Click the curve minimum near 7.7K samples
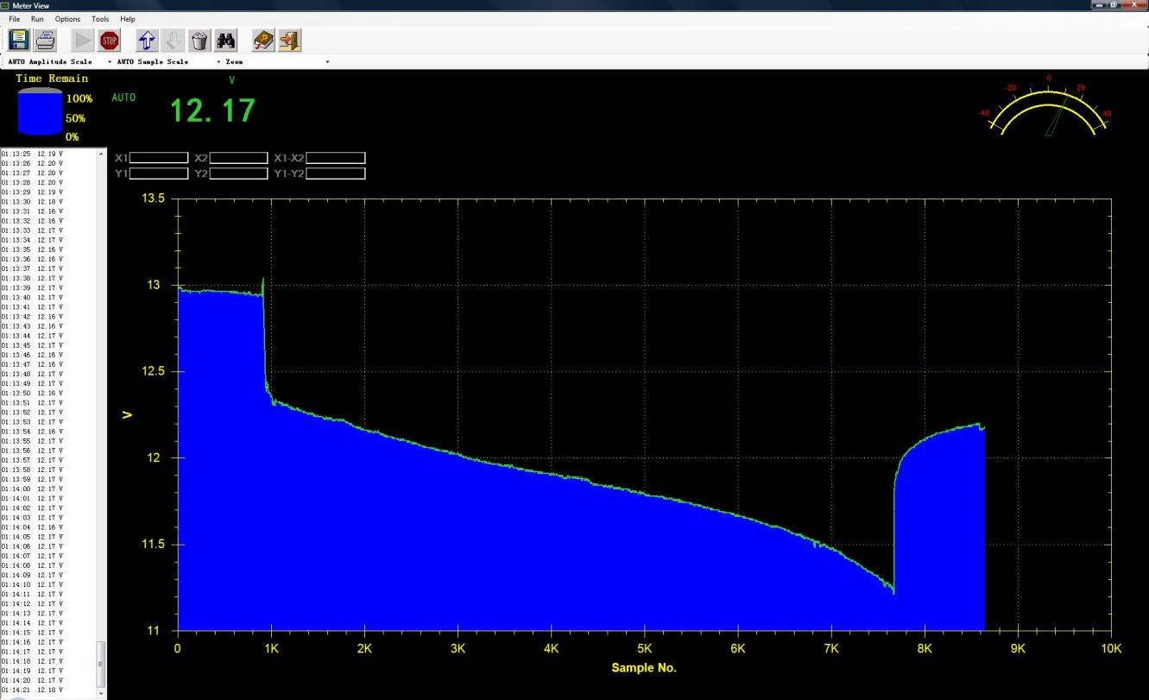Image resolution: width=1149 pixels, height=700 pixels. tap(893, 592)
